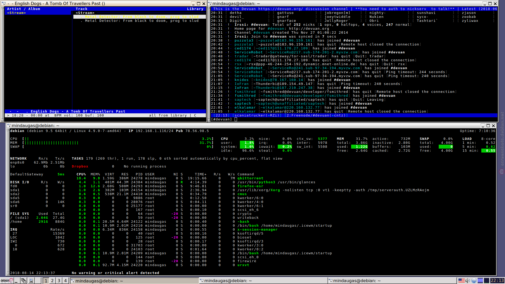Screen dimensions: 505x284
Task: Click nick 'zyliwax' in irssi names list
Action: 470,21
